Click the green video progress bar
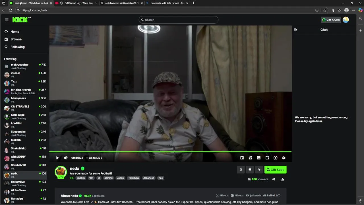Screen dimensions: 364x205 (170, 152)
